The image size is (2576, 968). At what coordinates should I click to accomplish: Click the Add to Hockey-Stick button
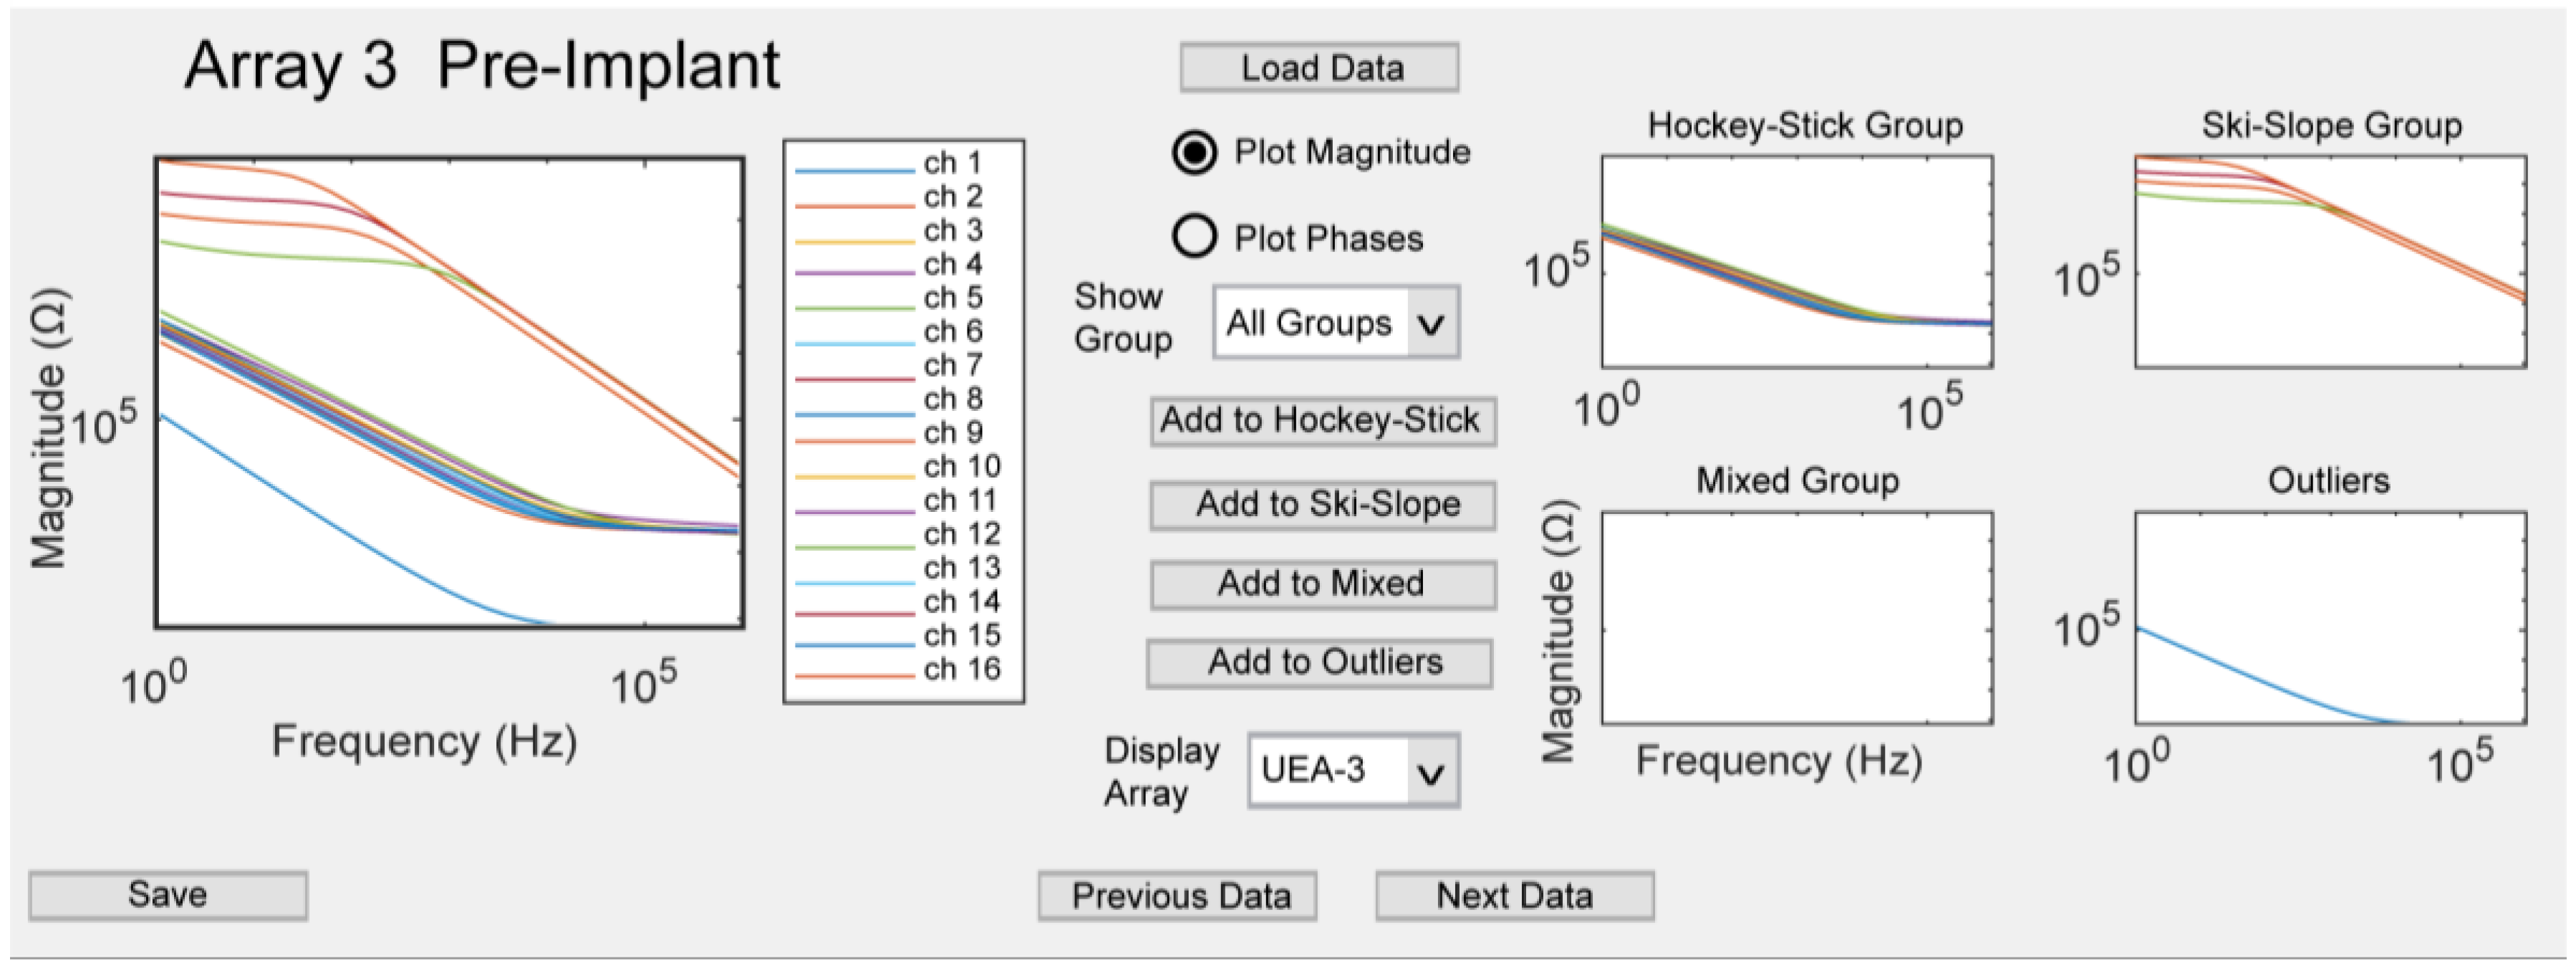click(x=1322, y=421)
